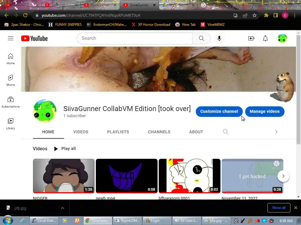Play the newb.mp4 video thumbnail
301x225 pixels.
pos(126,176)
